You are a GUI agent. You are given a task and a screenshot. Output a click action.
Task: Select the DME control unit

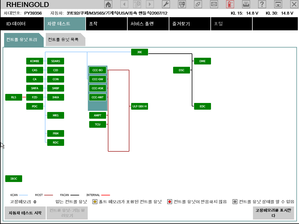point(203,61)
